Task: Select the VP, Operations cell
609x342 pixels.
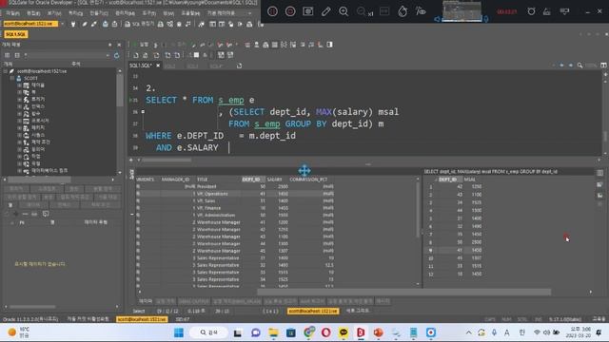Action: 218,194
